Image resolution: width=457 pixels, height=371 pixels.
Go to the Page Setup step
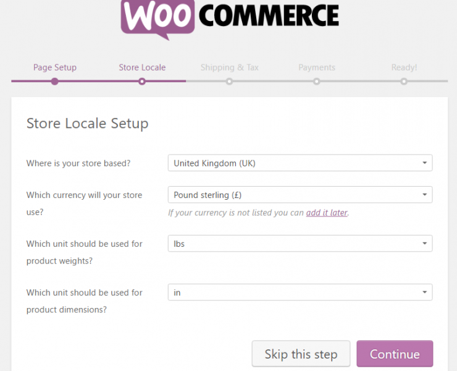55,67
